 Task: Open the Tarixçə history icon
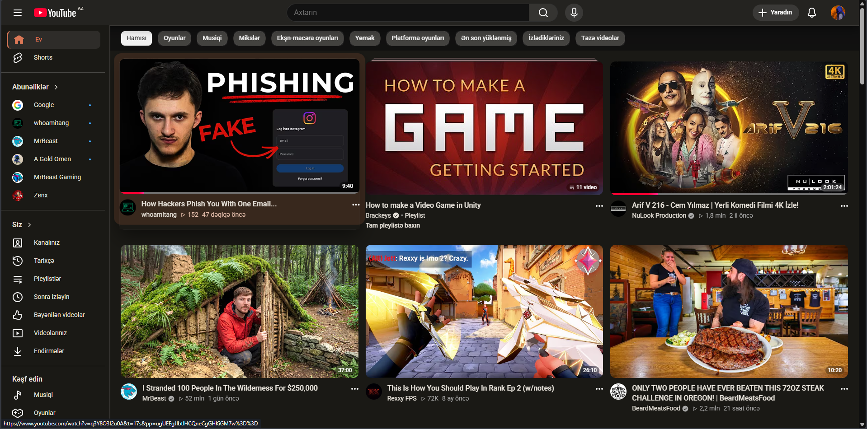click(18, 261)
